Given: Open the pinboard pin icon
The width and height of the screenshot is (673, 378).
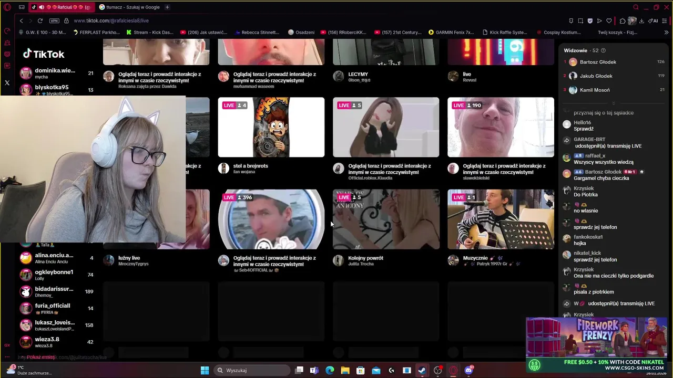Looking at the screenshot, I should tap(571, 20).
